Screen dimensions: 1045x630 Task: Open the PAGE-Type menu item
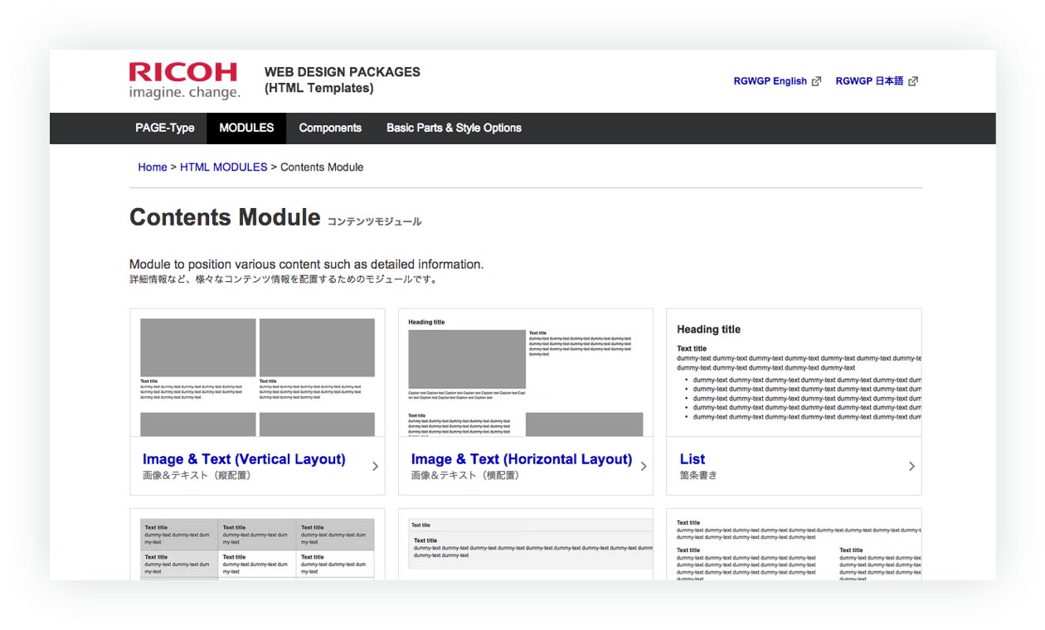165,128
